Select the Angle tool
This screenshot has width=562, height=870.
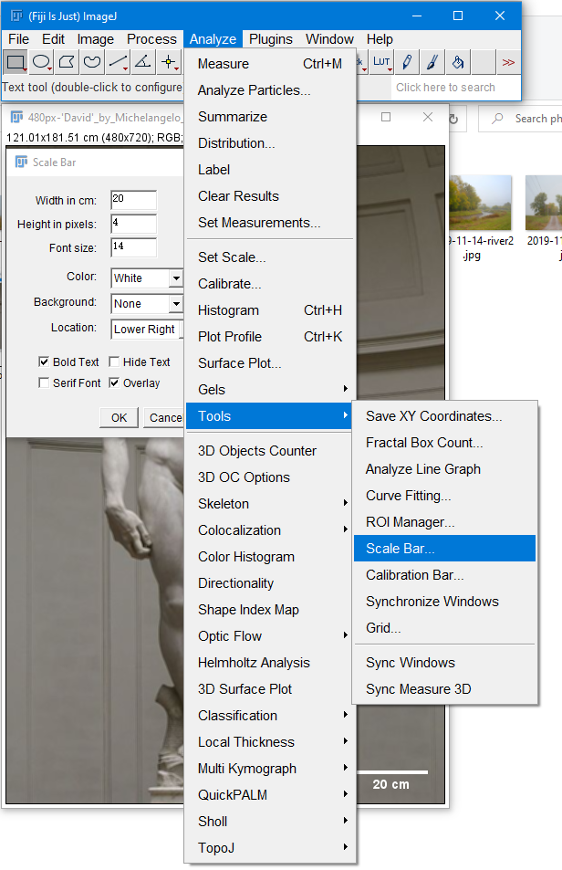143,62
